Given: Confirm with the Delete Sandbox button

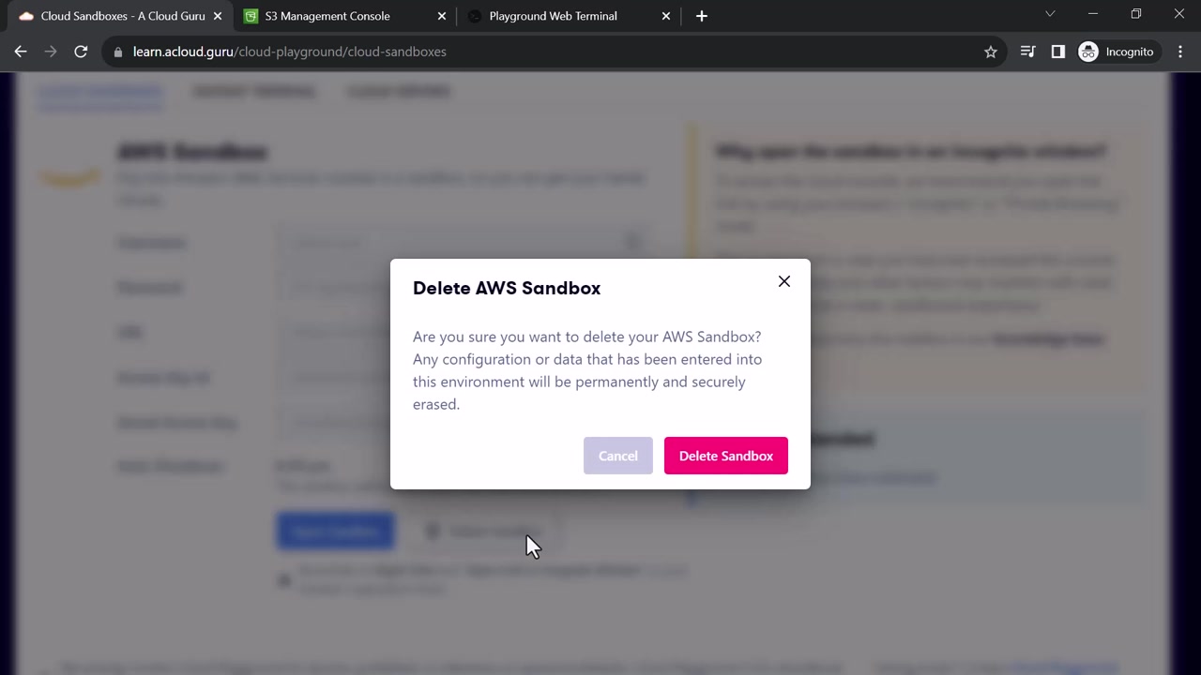Looking at the screenshot, I should point(726,456).
